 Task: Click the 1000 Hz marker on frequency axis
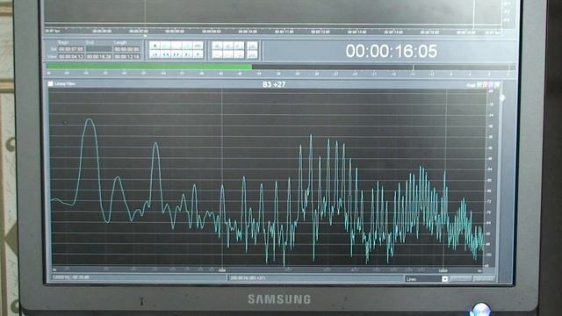(222, 270)
